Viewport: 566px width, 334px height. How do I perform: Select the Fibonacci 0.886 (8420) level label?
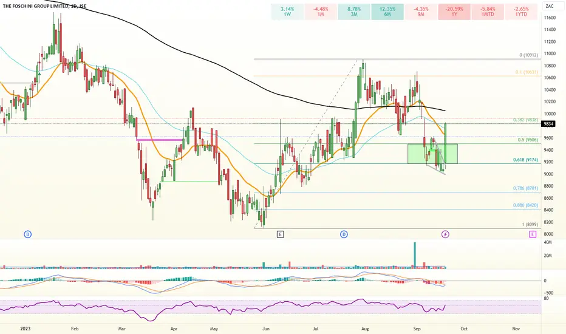525,205
